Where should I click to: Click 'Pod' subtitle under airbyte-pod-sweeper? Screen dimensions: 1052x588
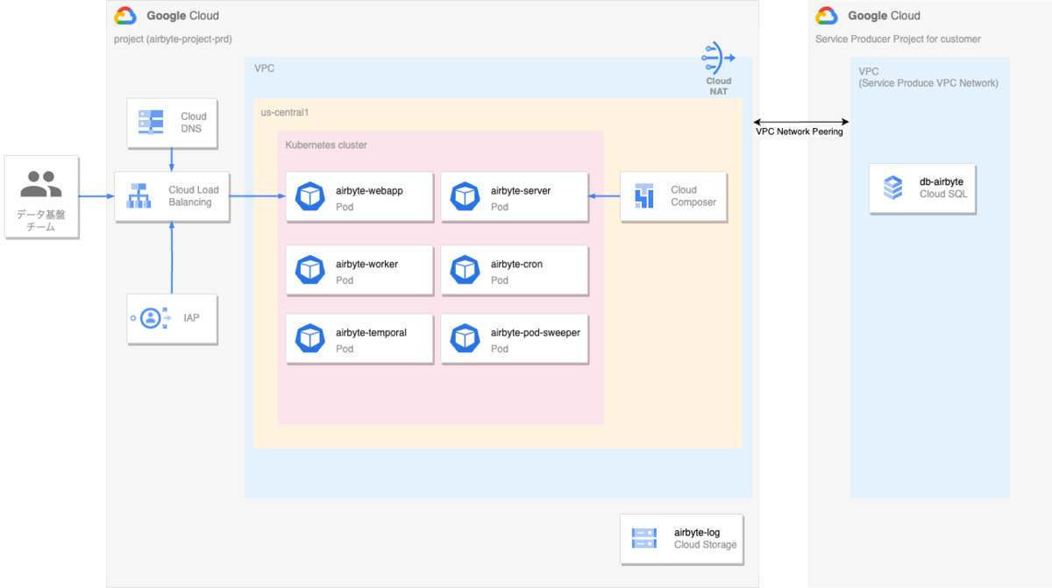(x=500, y=349)
